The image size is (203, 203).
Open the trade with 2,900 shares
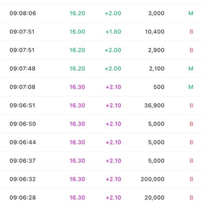click(x=101, y=50)
